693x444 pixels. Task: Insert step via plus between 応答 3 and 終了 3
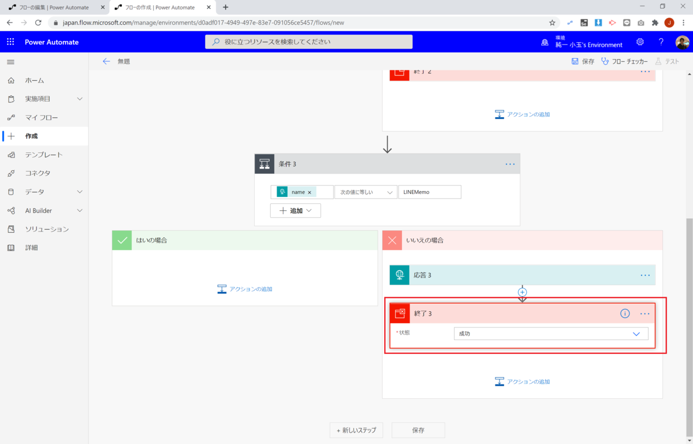[522, 293]
